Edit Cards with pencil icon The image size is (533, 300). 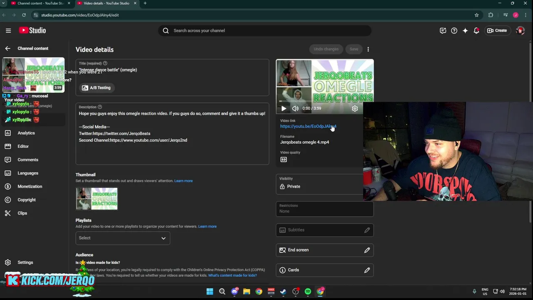click(367, 270)
